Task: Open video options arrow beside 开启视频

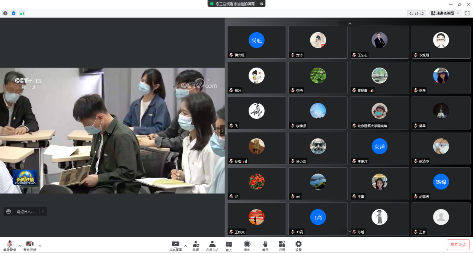Action: pyautogui.click(x=40, y=246)
